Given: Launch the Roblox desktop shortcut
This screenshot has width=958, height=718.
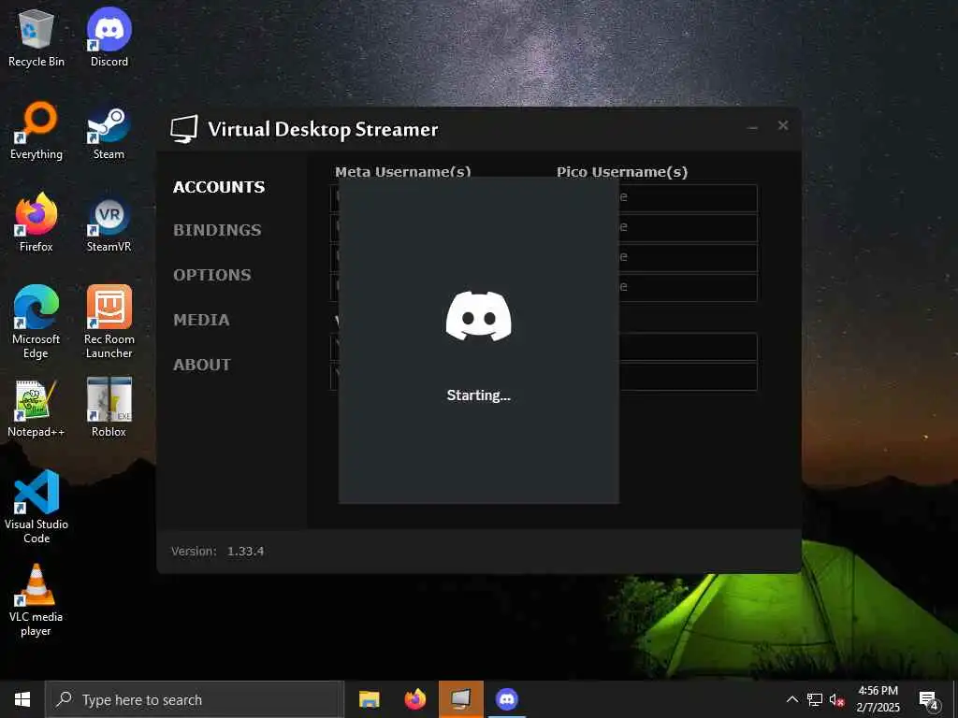Looking at the screenshot, I should pos(109,408).
